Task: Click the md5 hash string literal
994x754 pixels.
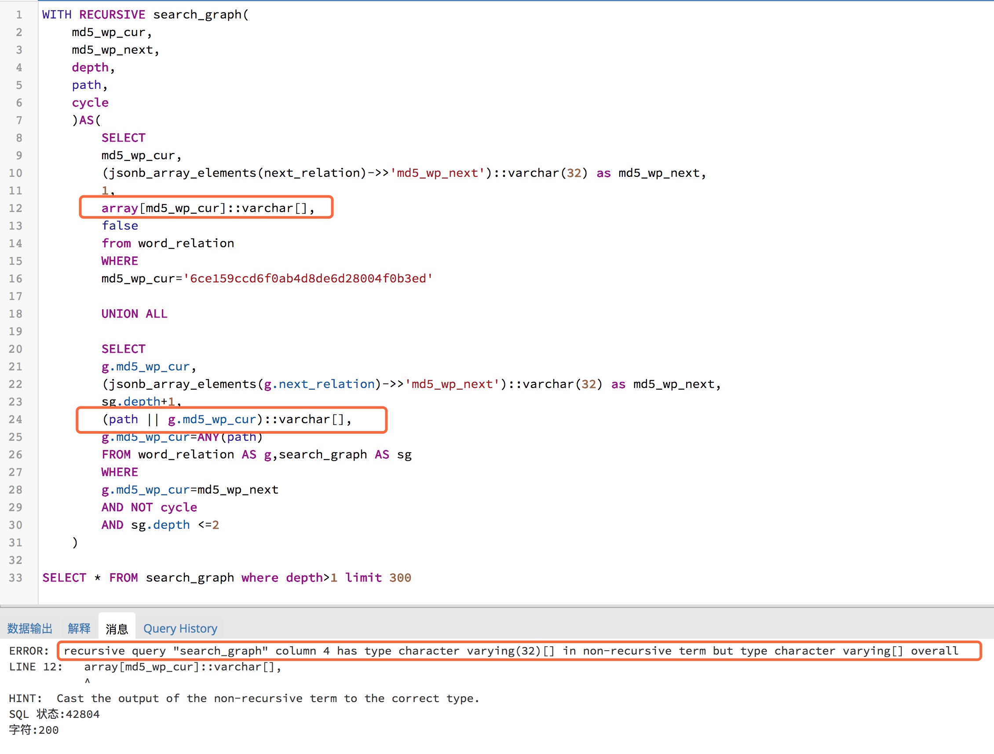Action: pos(307,278)
